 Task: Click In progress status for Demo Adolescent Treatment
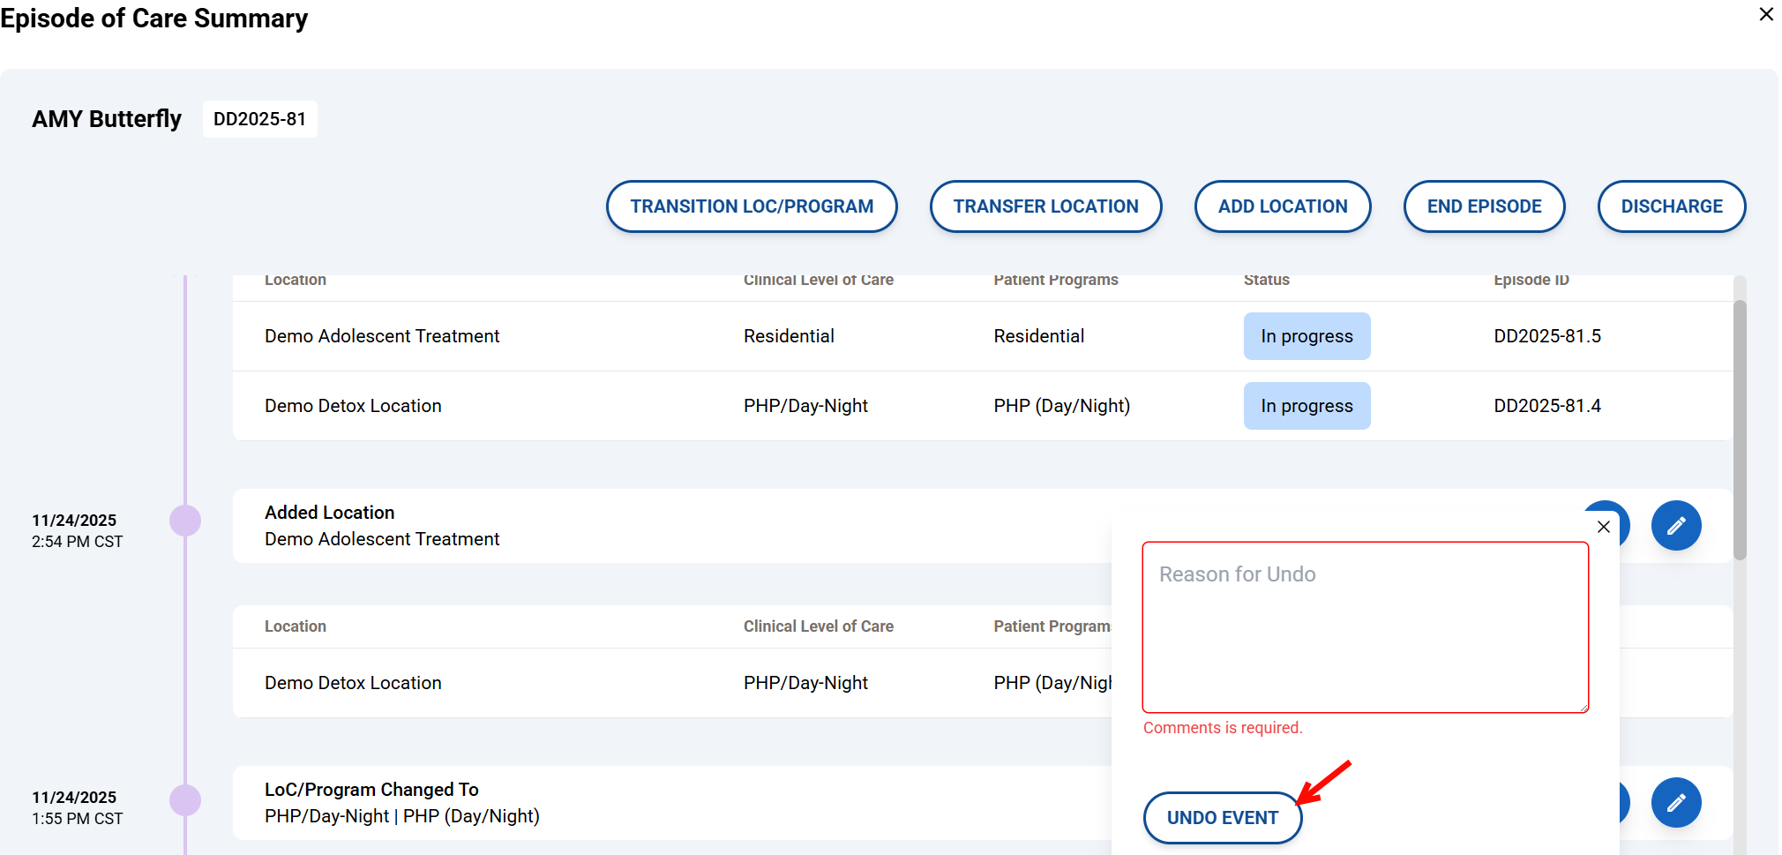(1307, 336)
